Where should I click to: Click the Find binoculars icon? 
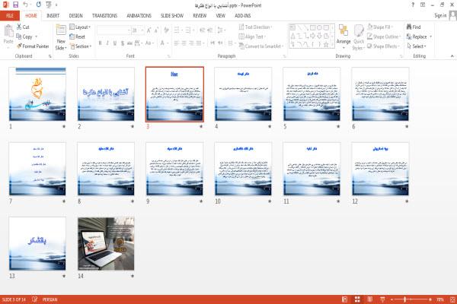(x=409, y=27)
